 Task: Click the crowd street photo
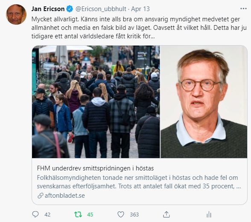(x=96, y=102)
